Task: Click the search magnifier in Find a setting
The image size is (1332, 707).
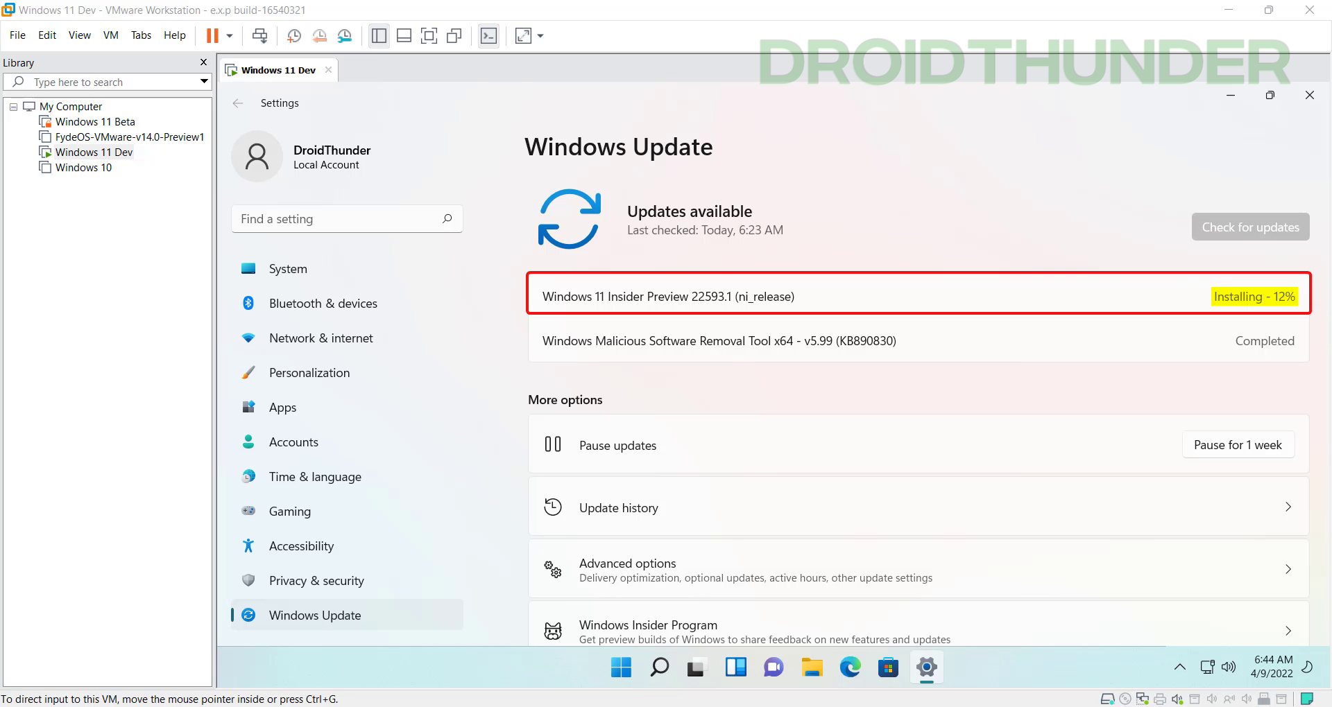Action: (447, 219)
